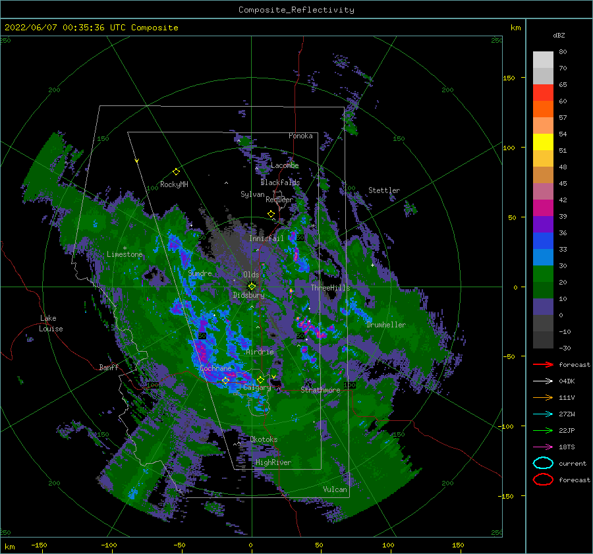Screen dimensions: 593x554
Task: Click the Airdrie city label
Action: click(260, 352)
